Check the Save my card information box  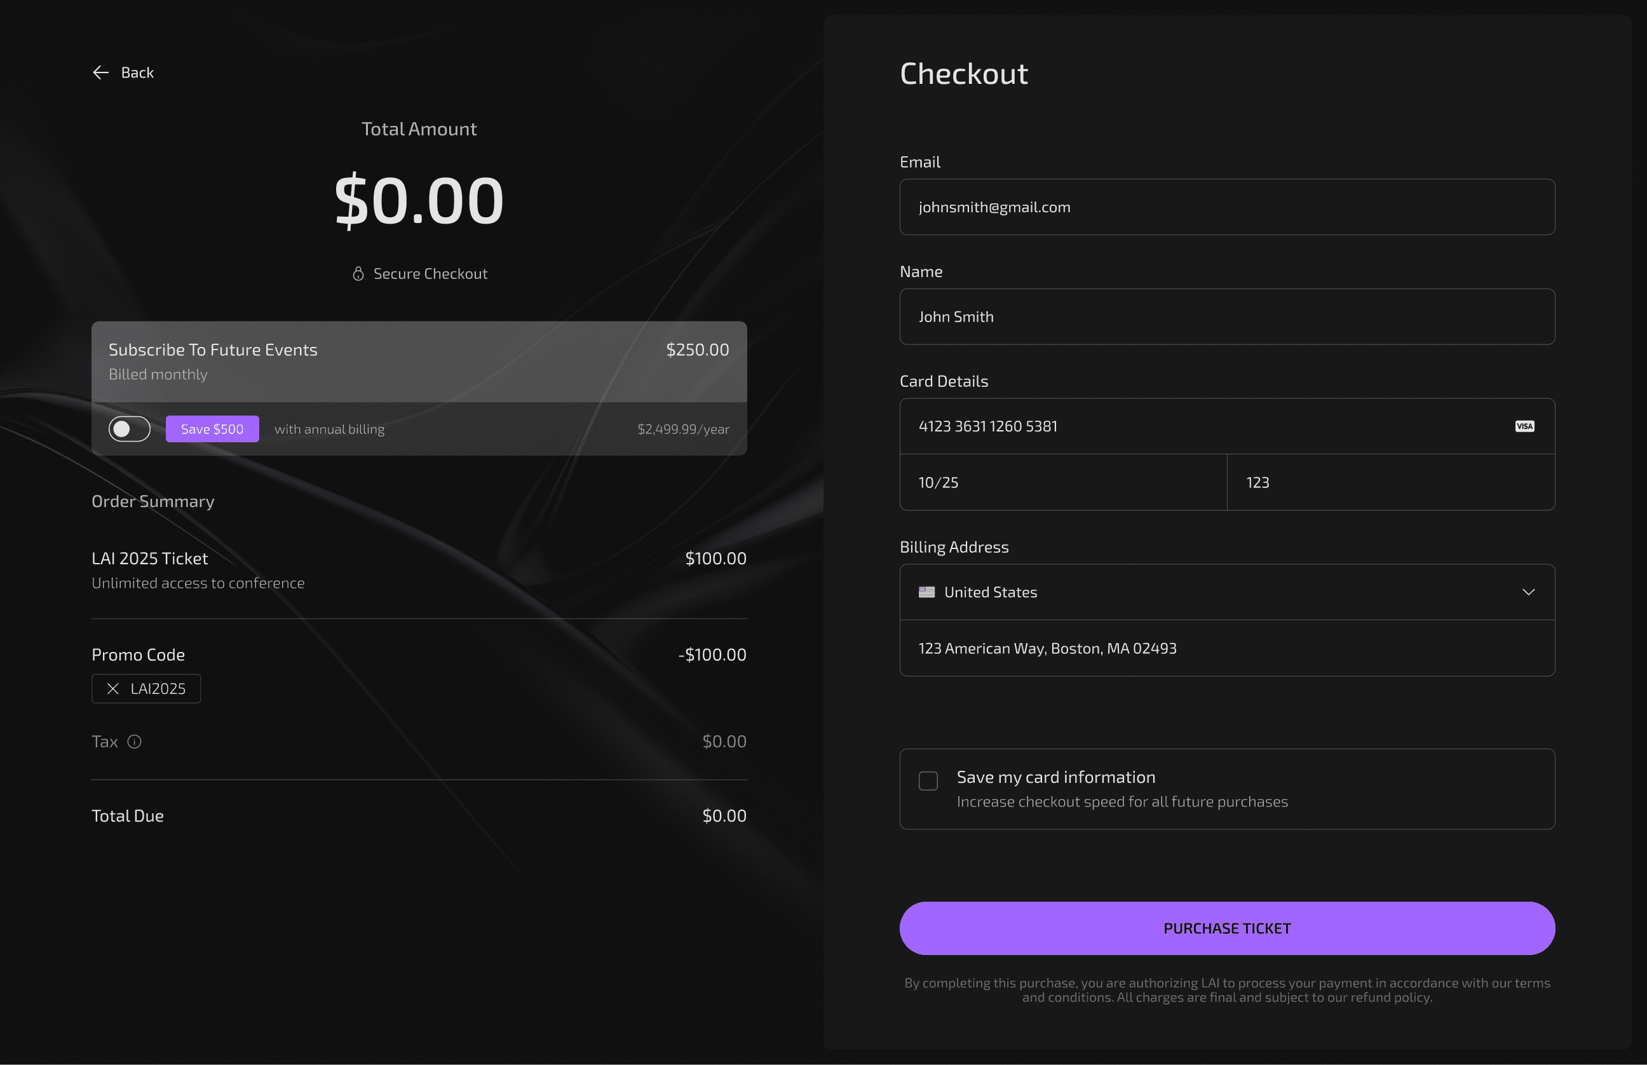pos(928,781)
